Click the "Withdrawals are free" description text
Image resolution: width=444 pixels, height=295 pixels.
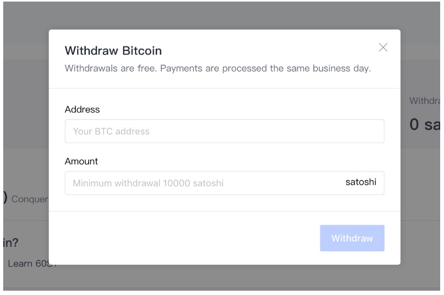point(218,70)
